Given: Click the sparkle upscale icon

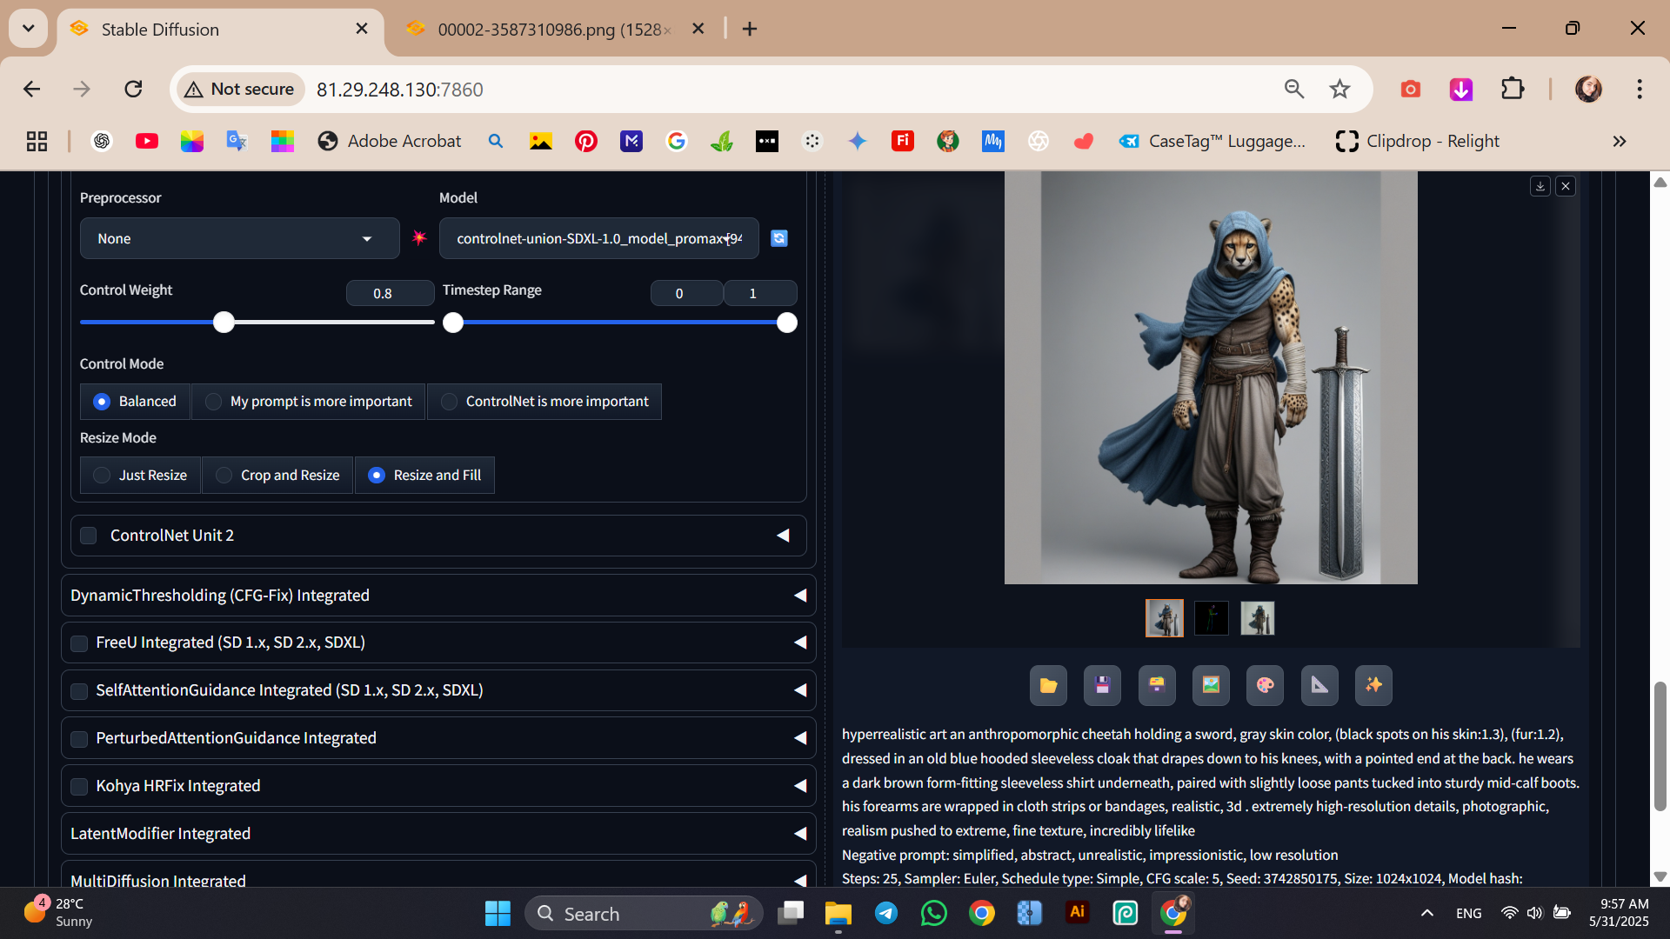Looking at the screenshot, I should coord(1373,686).
